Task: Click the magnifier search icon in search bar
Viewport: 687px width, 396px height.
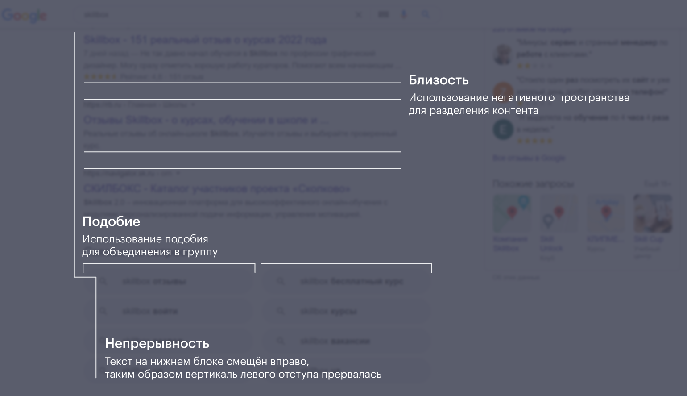Action: pyautogui.click(x=426, y=15)
